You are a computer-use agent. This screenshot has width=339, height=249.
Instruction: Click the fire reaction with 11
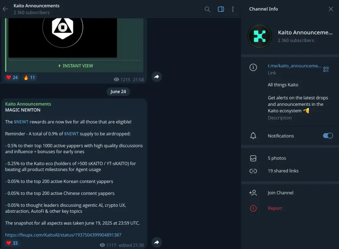[29, 77]
